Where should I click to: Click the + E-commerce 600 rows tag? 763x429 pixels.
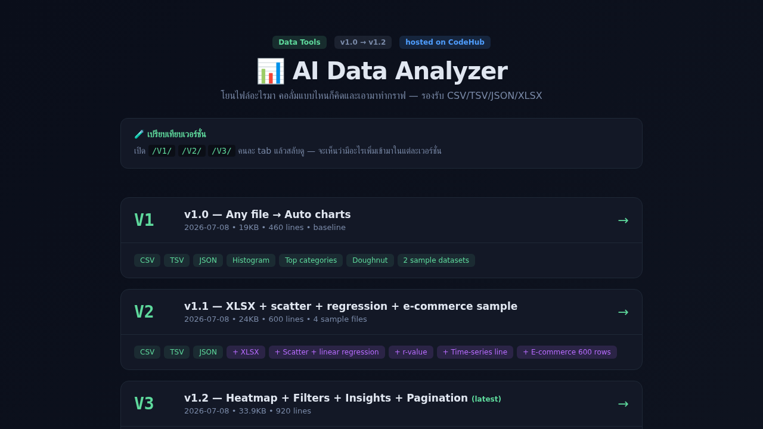[567, 352]
